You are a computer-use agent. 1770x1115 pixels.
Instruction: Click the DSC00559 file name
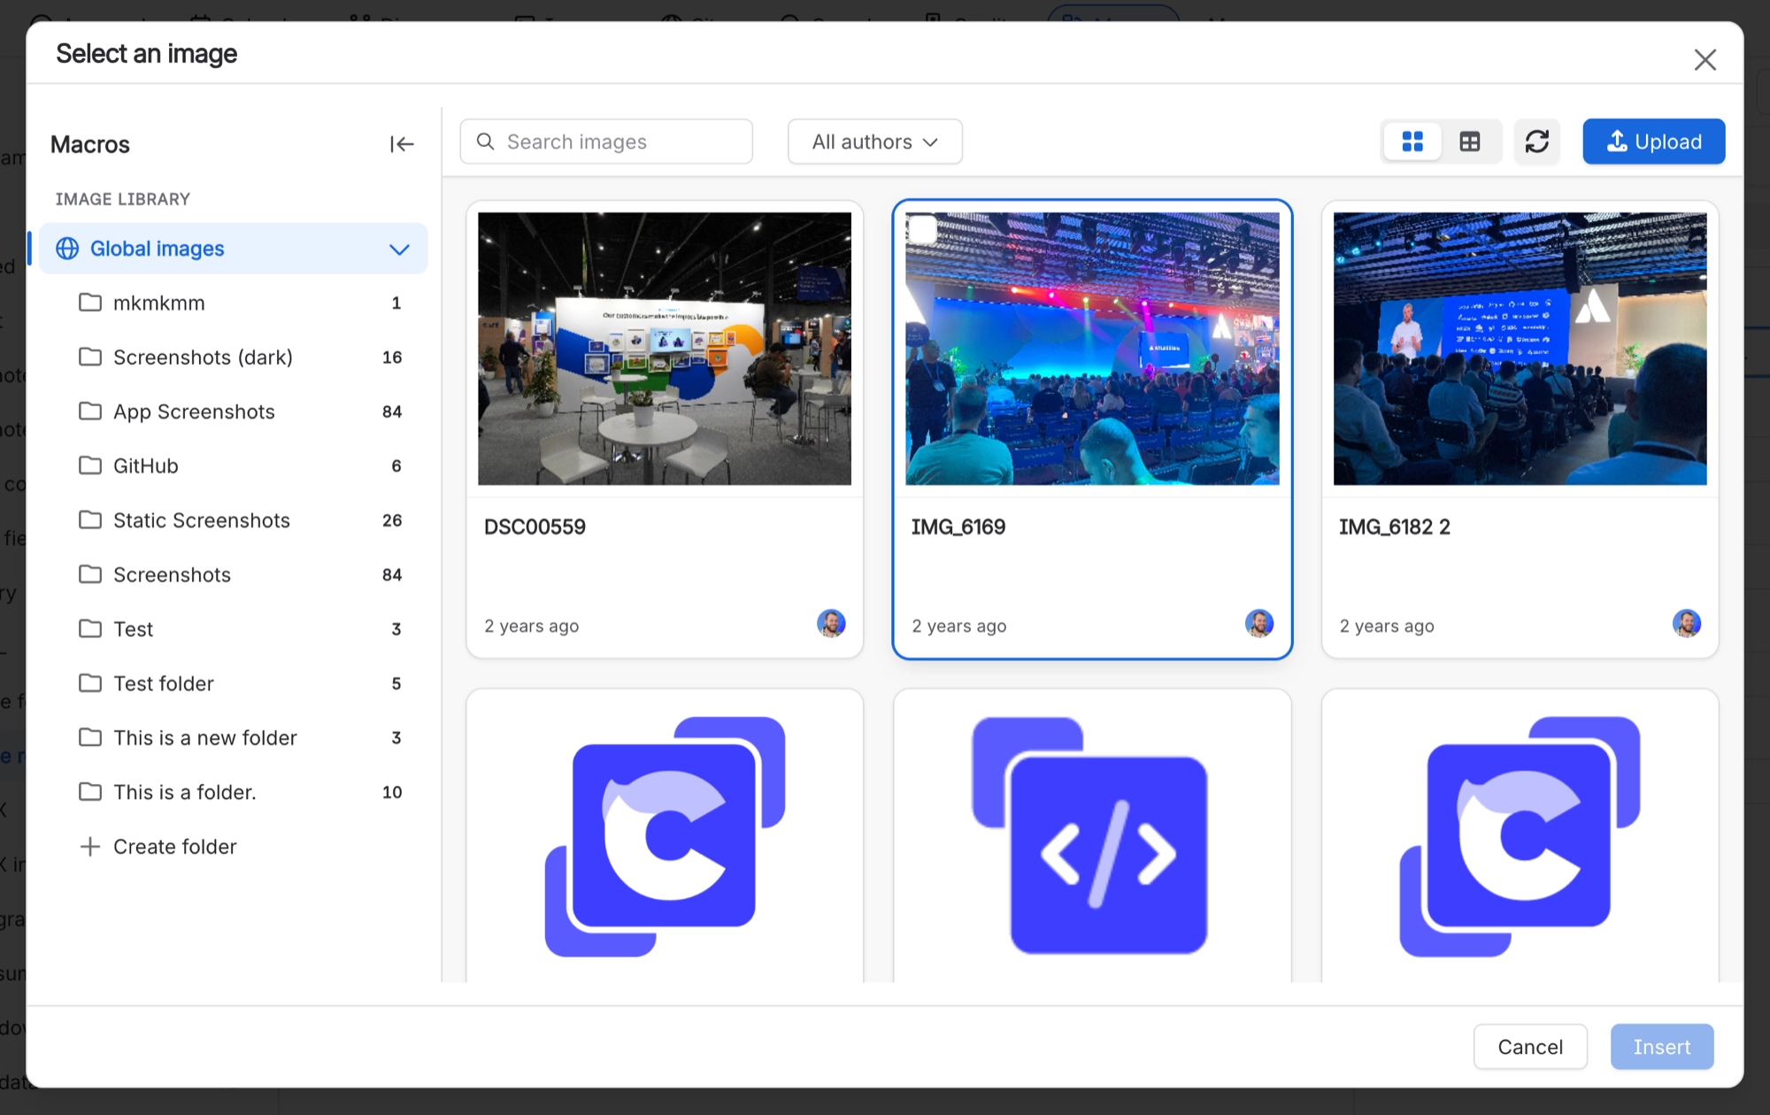coord(535,527)
